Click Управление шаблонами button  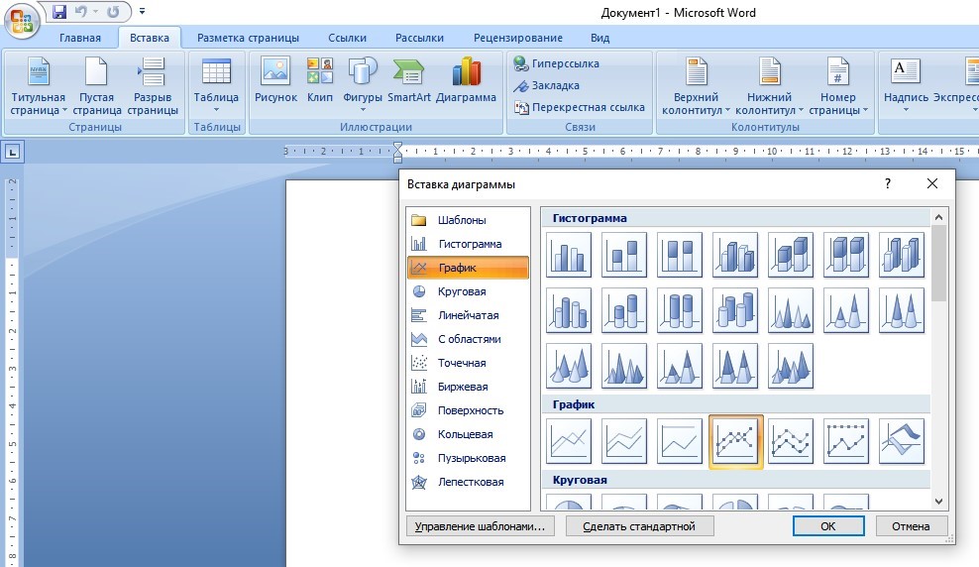tap(480, 526)
